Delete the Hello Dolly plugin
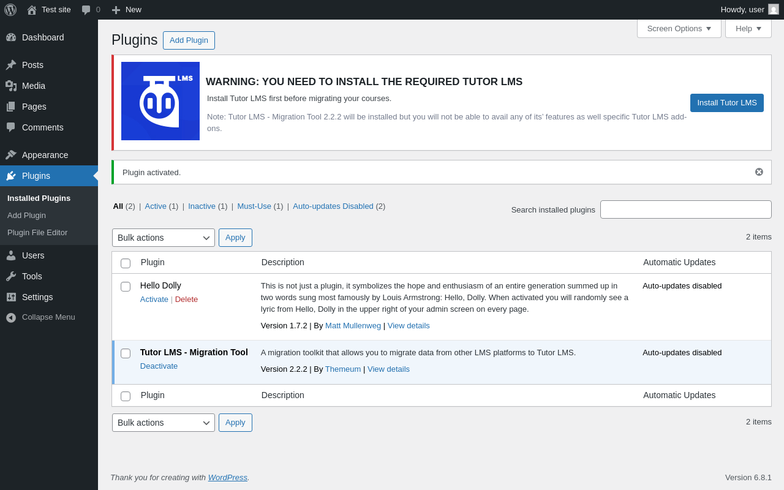Screen dimensions: 784x490 pyautogui.click(x=186, y=299)
